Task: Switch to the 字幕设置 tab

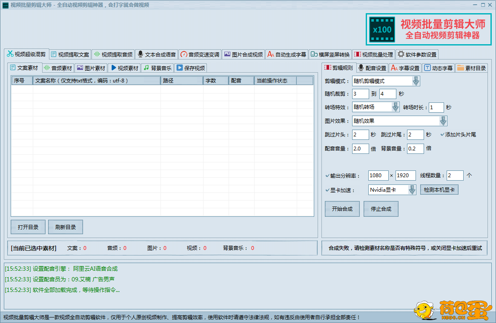Action: coord(406,68)
